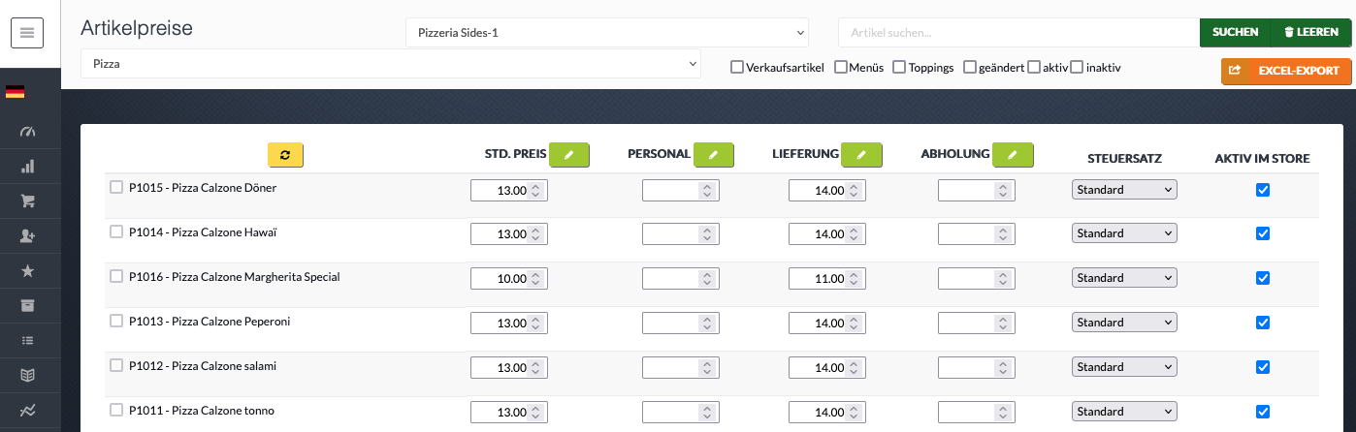Open the hamburger menu
Screen dimensions: 1356x432
(x=27, y=33)
